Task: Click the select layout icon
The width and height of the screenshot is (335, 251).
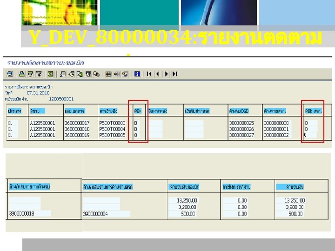Action: pos(117,74)
